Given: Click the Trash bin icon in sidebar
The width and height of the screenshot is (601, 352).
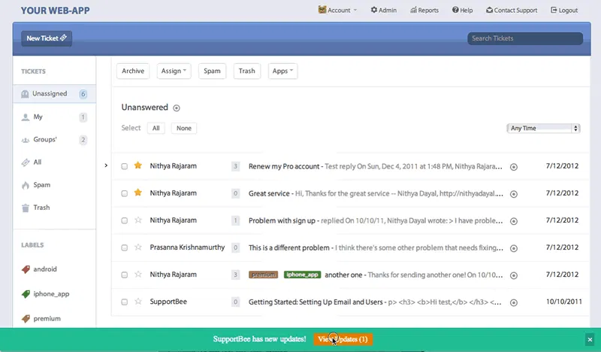Looking at the screenshot, I should coord(26,208).
